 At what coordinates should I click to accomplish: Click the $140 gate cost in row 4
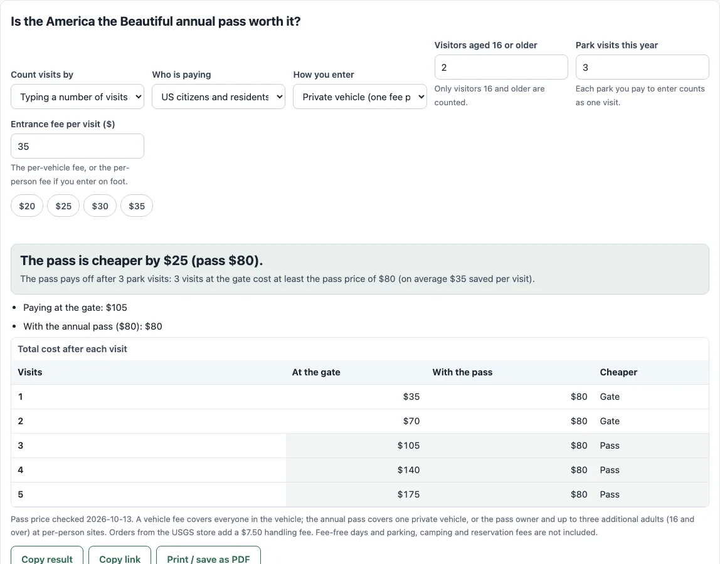click(x=409, y=469)
